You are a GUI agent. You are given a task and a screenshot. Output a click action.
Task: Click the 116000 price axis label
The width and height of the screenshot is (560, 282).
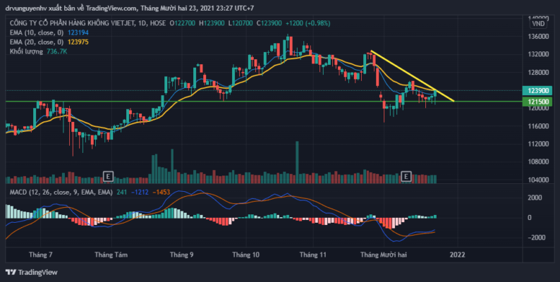538,126
